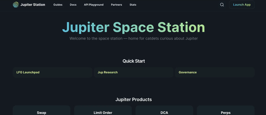266x115 pixels.
Task: Click the Jupiter Space Station heading
Action: pyautogui.click(x=133, y=27)
